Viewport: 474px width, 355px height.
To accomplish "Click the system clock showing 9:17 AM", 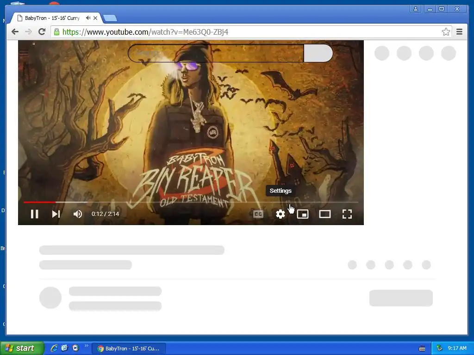I will tap(457, 348).
